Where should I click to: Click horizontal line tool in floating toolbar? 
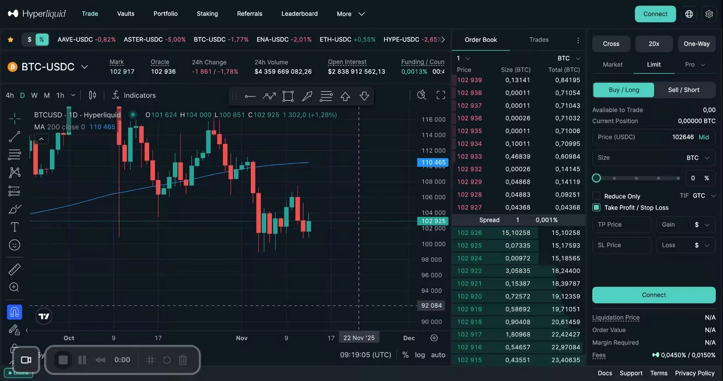[x=250, y=96]
